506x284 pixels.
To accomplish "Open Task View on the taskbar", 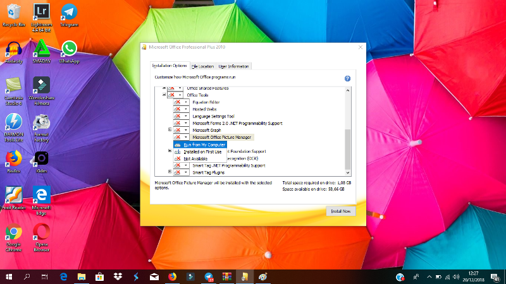I will pyautogui.click(x=44, y=277).
